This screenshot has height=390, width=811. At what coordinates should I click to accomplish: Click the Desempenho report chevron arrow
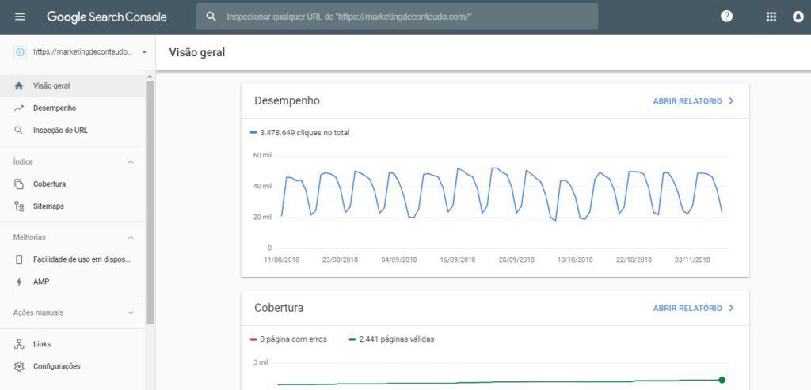[x=731, y=101]
